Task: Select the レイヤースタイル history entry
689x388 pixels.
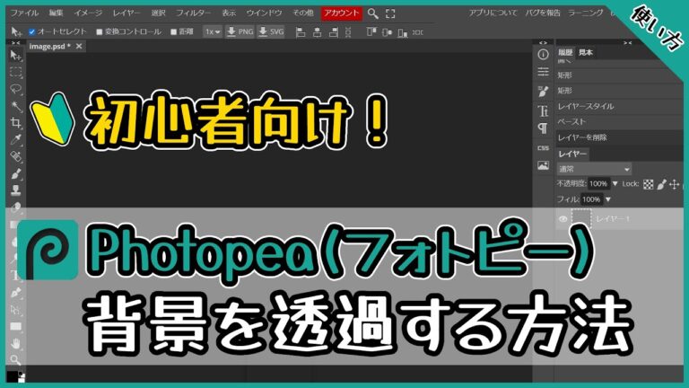Action: 585,107
